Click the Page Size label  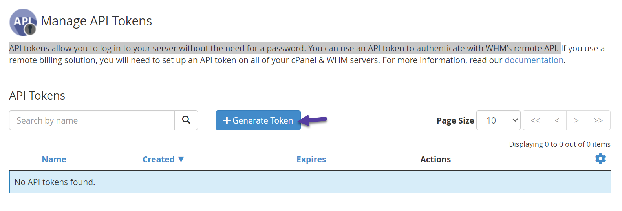455,121
